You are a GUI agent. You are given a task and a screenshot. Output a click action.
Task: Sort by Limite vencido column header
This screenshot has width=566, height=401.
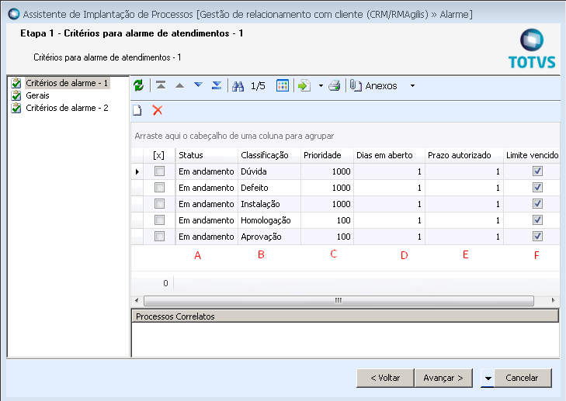click(532, 155)
